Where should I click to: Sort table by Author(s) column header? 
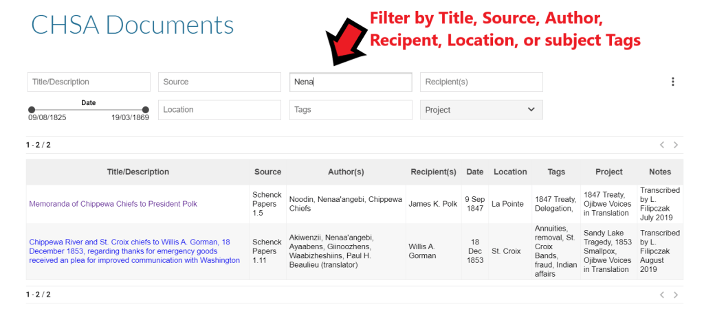(x=346, y=172)
